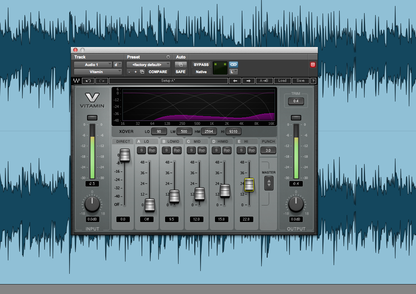Select the previous preset with the minus button

click(x=129, y=72)
